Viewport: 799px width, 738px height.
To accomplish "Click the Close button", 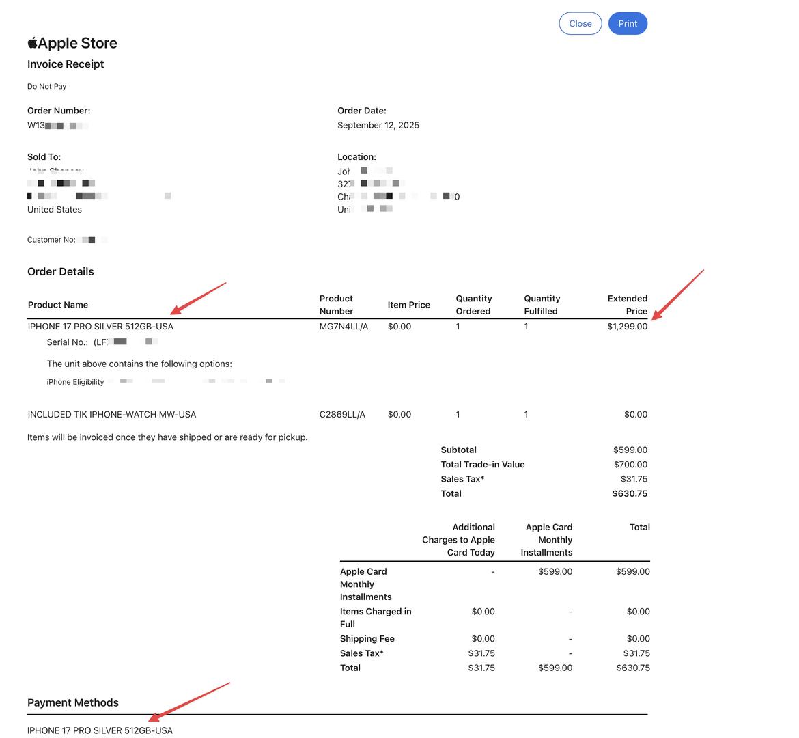I will pyautogui.click(x=580, y=23).
